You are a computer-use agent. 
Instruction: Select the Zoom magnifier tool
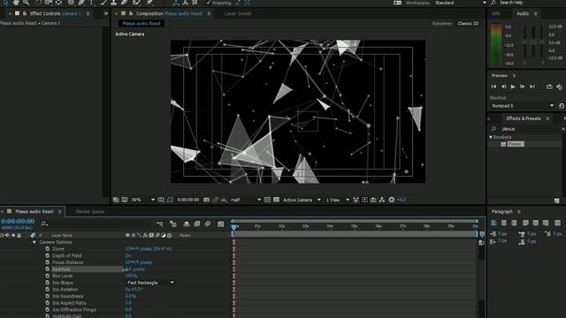coord(26,3)
